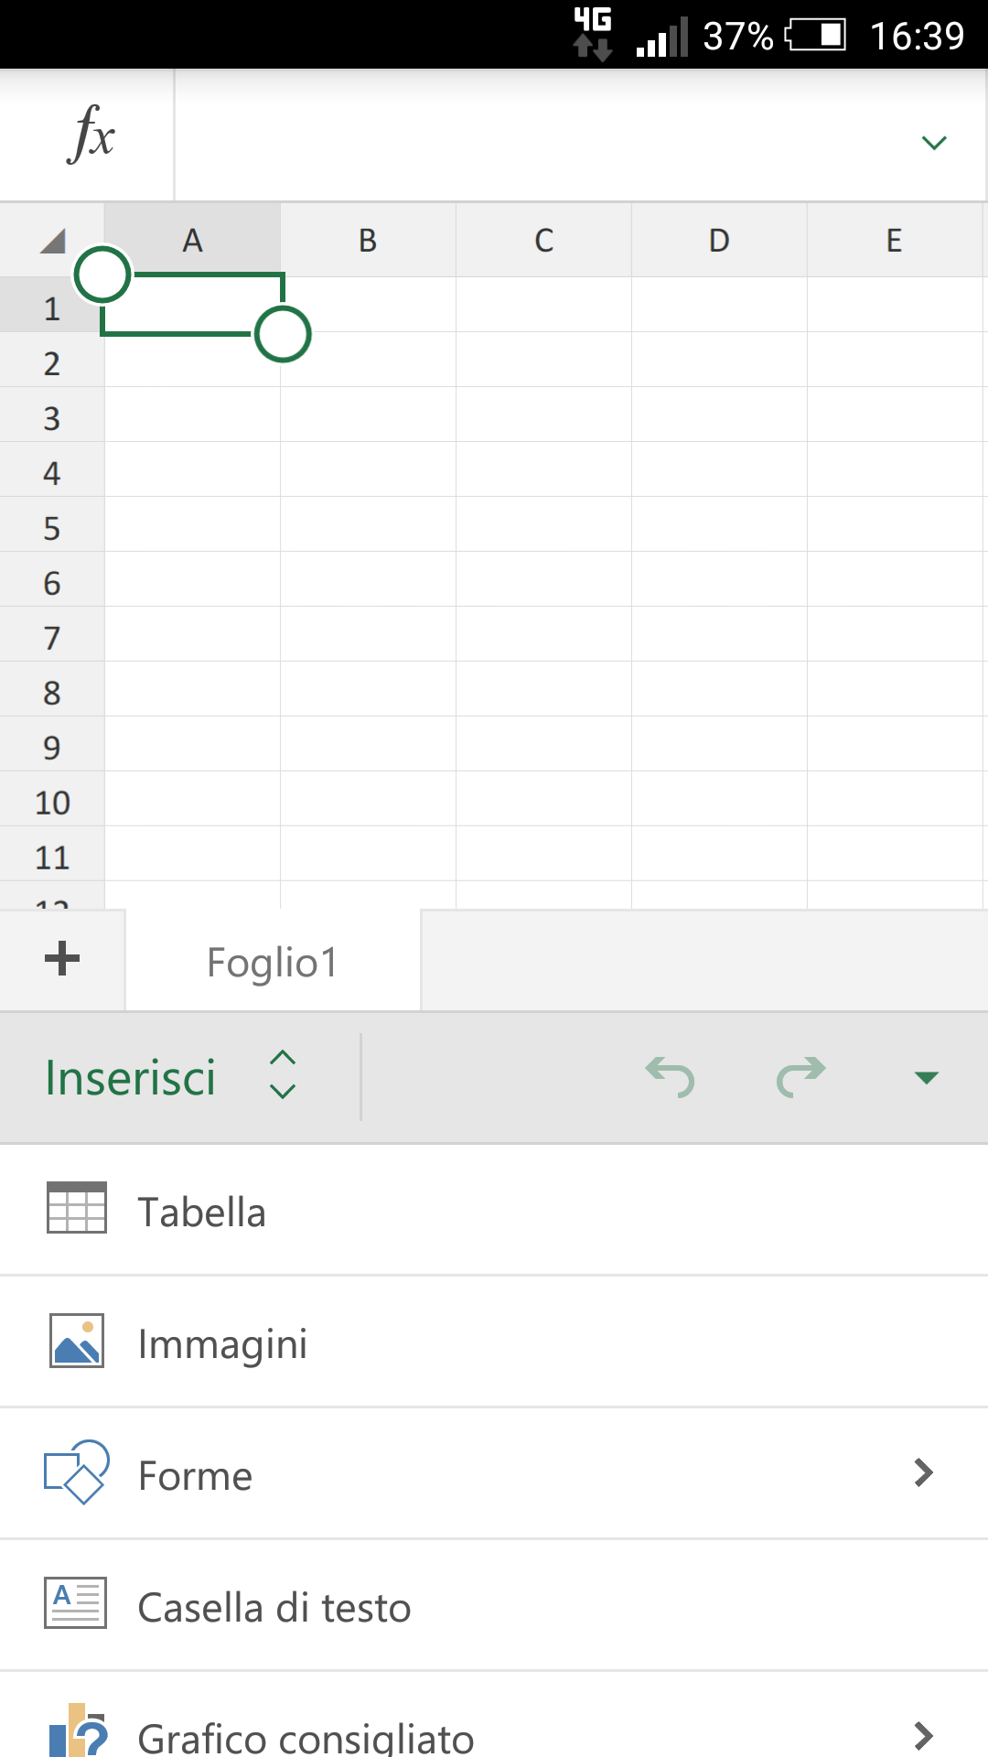The height and width of the screenshot is (1757, 988).
Task: Select column C header
Action: pyautogui.click(x=543, y=240)
